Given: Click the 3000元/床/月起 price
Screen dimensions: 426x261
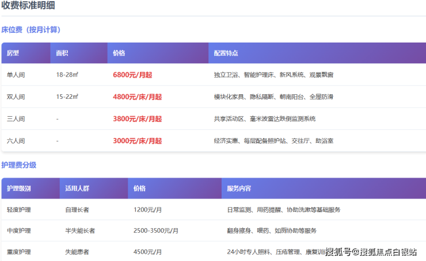Looking at the screenshot, I should [137, 141].
